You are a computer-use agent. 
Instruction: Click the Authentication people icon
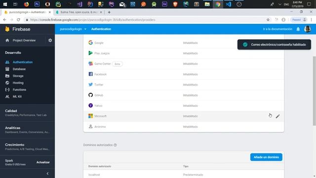(x=7, y=62)
